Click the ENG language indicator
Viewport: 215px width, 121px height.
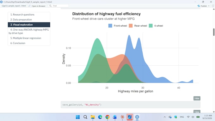[182, 117]
